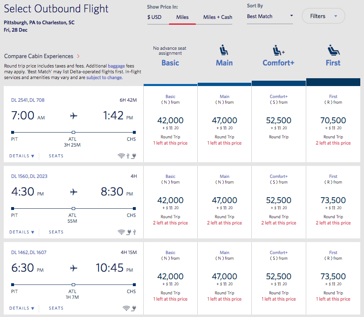The height and width of the screenshot is (317, 364).
Task: Click the First class seat icon
Action: click(333, 51)
